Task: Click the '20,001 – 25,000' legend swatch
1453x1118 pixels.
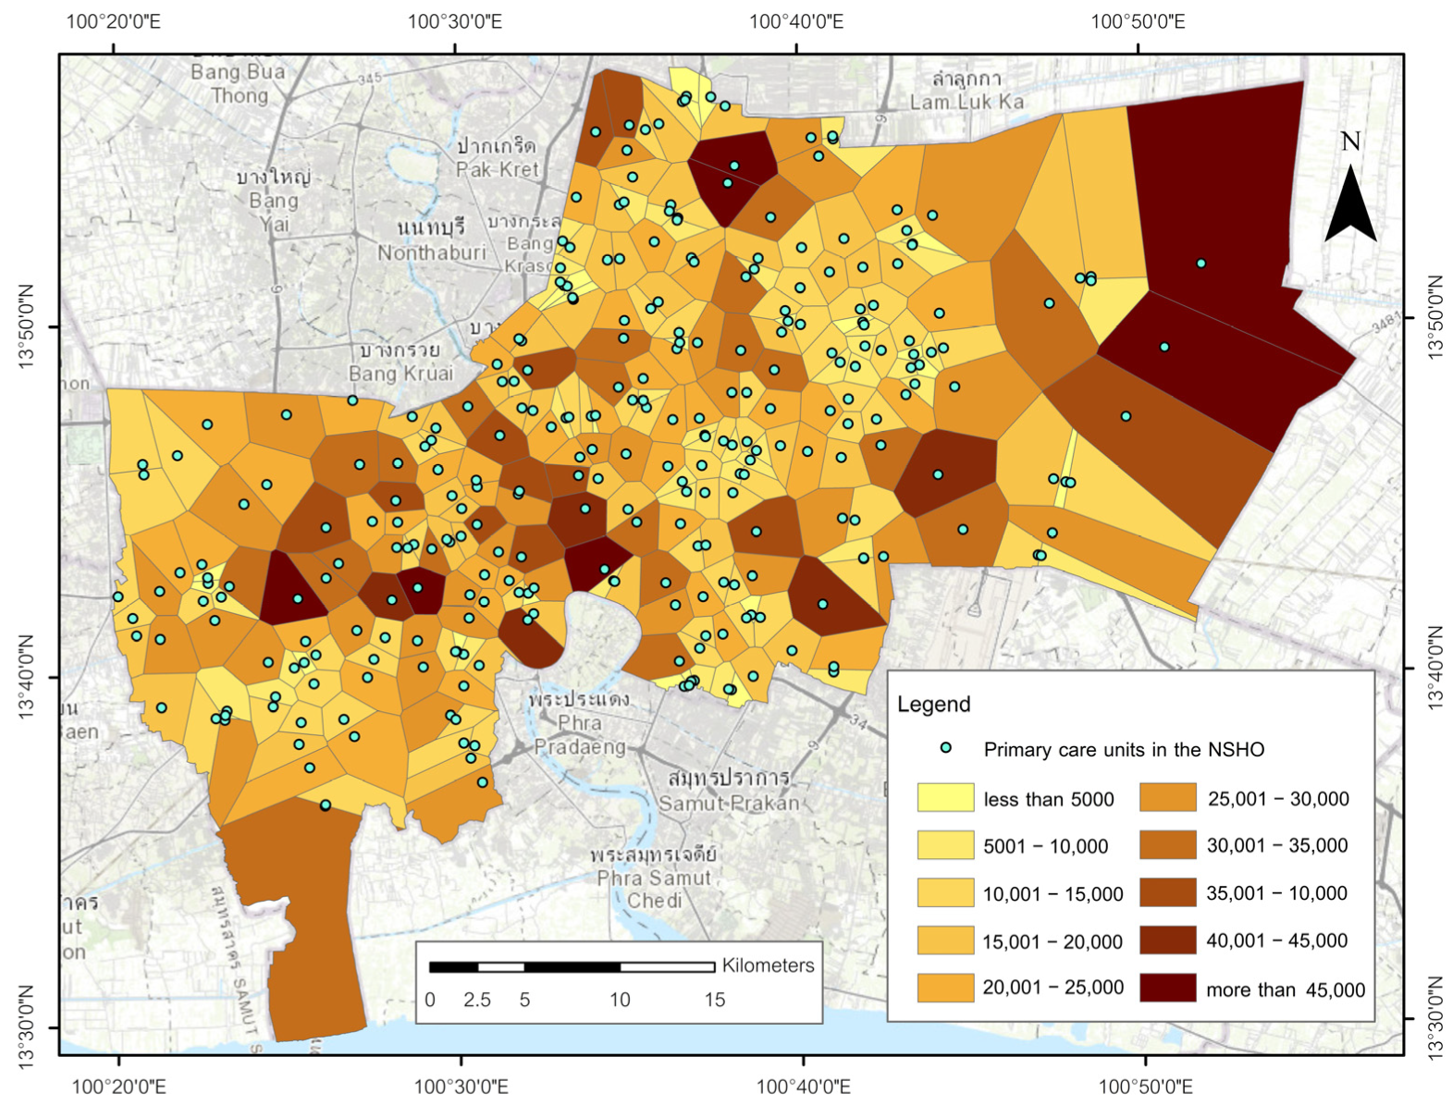Action: [945, 988]
